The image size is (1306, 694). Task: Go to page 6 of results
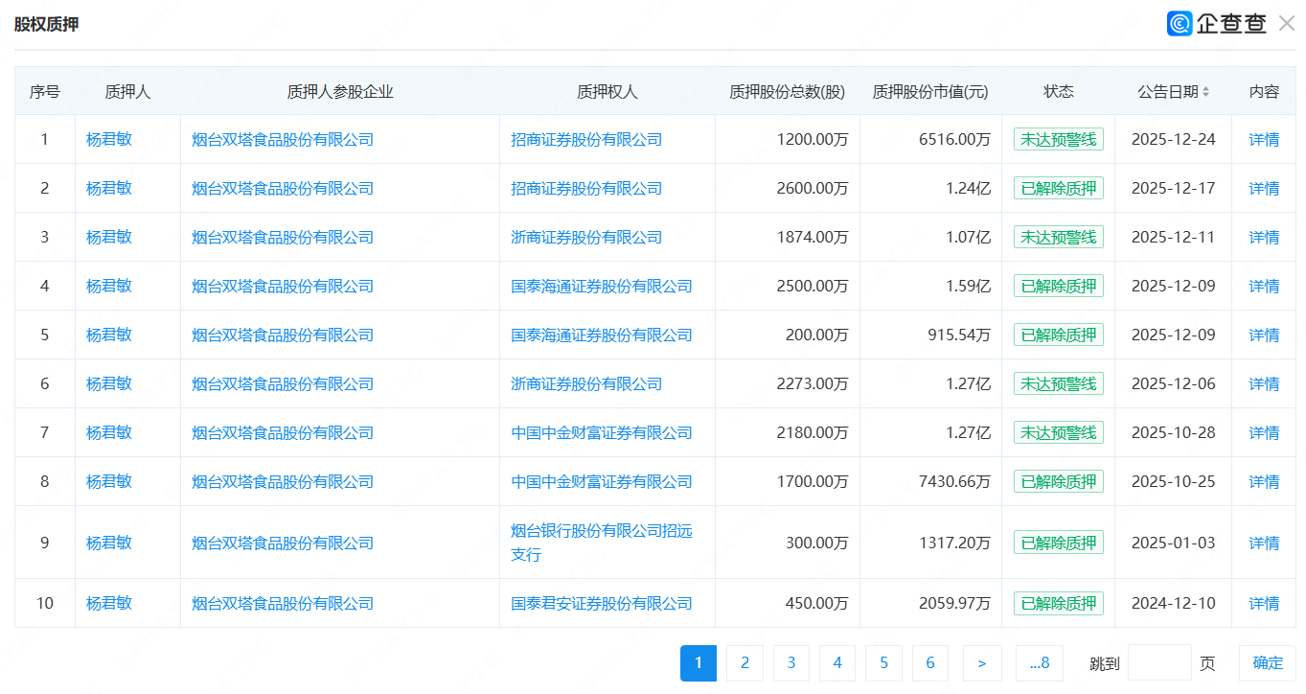(930, 662)
